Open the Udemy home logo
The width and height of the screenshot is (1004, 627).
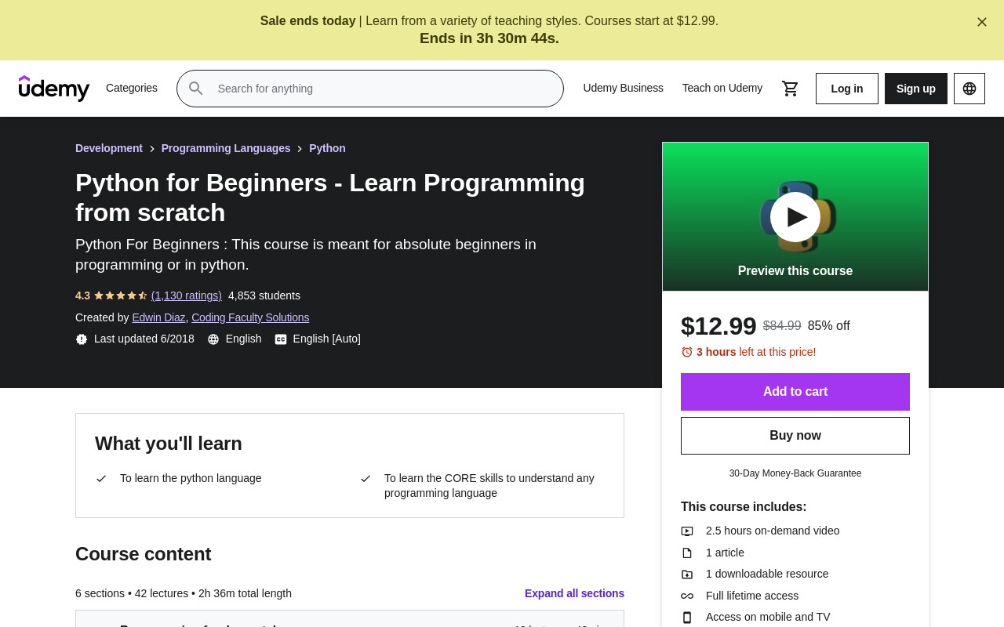point(54,89)
